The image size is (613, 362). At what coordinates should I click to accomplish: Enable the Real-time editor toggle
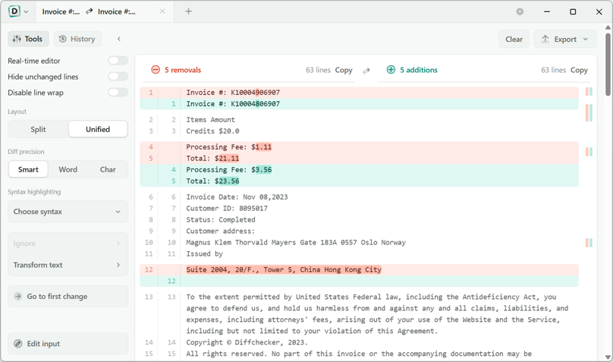pyautogui.click(x=118, y=61)
